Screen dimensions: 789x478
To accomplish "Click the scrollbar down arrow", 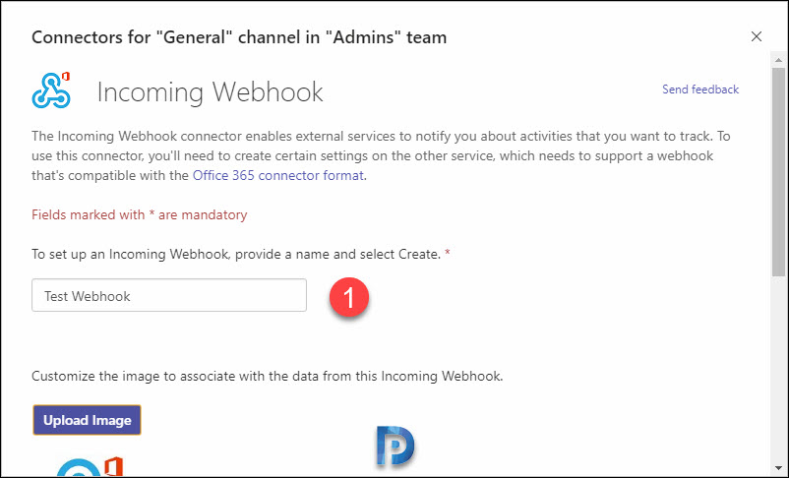I will click(x=778, y=468).
